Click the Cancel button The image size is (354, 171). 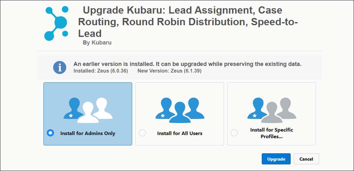[x=306, y=159]
